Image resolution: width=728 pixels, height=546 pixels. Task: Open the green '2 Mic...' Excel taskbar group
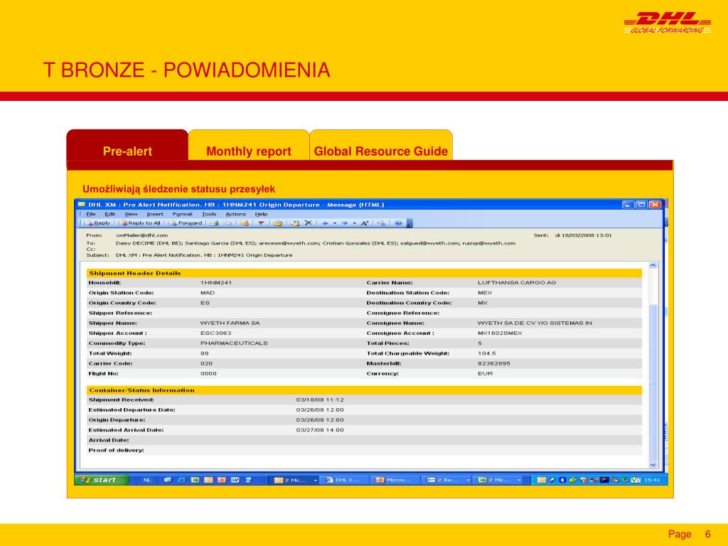tap(499, 480)
